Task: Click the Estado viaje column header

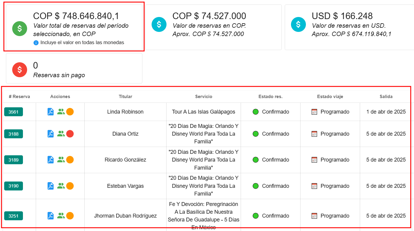Action: [330, 97]
